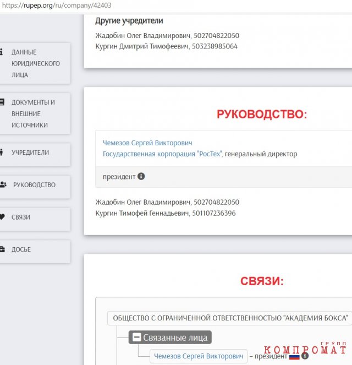Image resolution: width=352 pixels, height=365 pixels.
Task: Click Кургин Дмитрий Тимофеевич, 503238985064
Action: tap(167, 46)
